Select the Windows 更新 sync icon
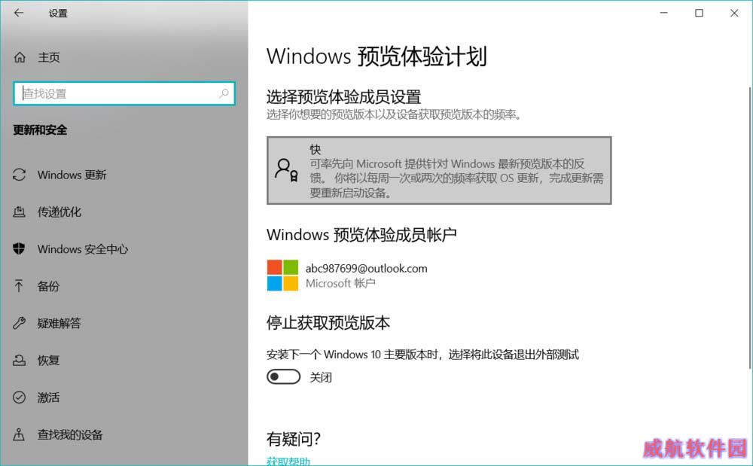This screenshot has width=753, height=466. [x=20, y=175]
